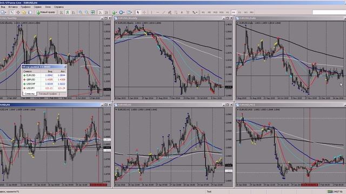Select the equidistant channel tool
346x194 pixels.
169,12
